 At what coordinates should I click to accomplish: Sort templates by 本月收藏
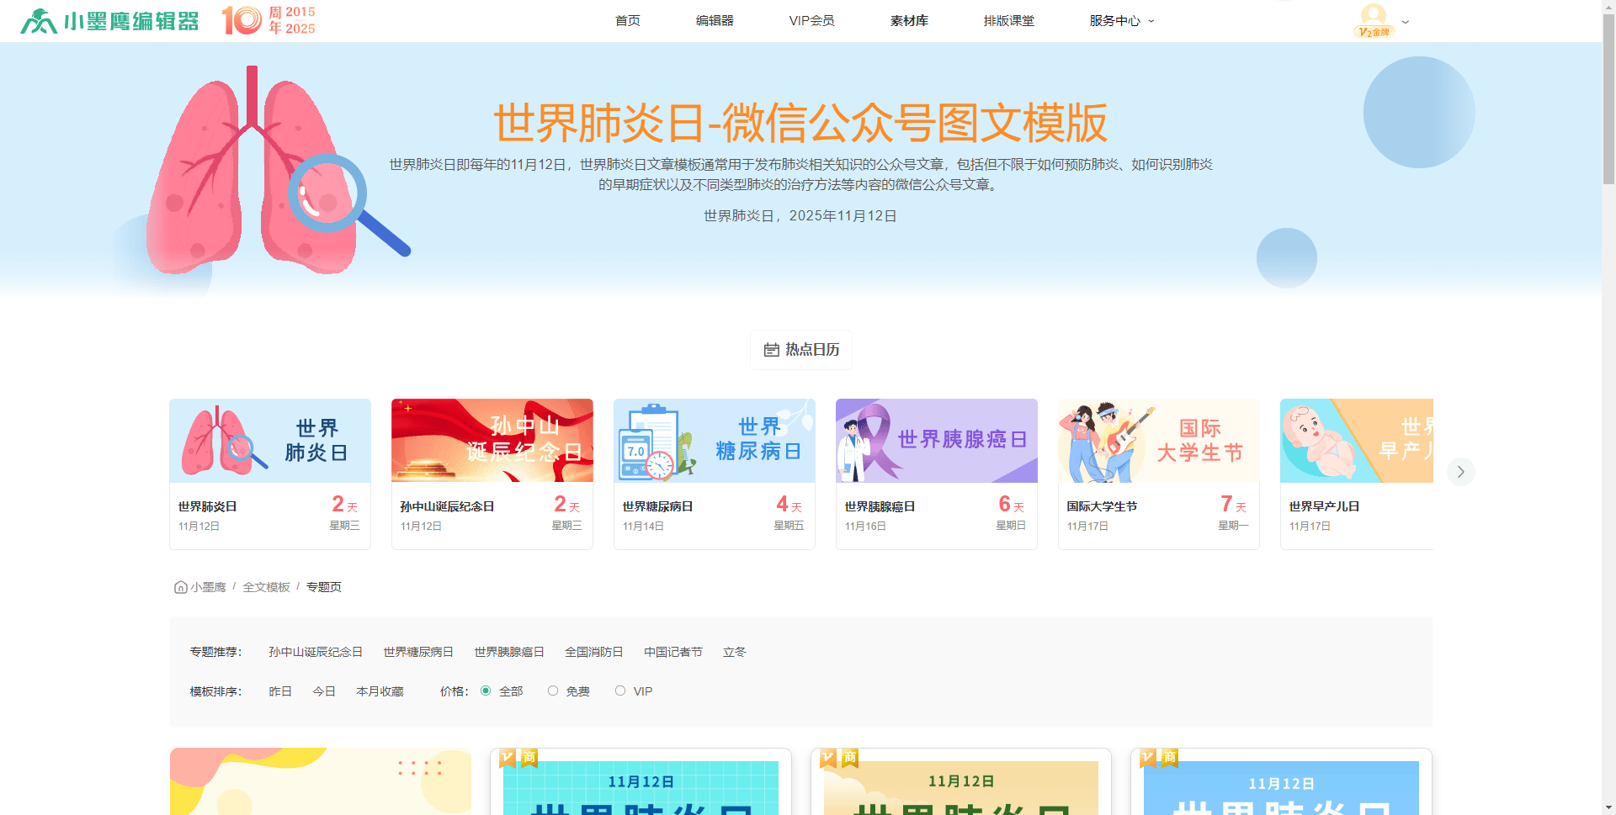(x=380, y=691)
